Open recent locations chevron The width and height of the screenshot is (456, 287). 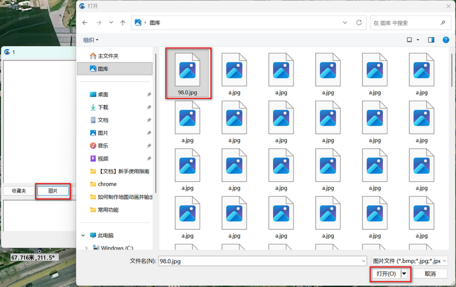(x=111, y=23)
